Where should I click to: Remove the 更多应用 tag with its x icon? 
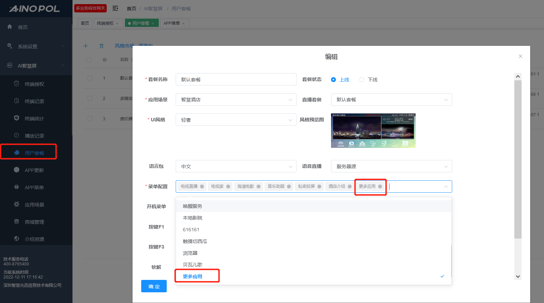[x=380, y=186]
